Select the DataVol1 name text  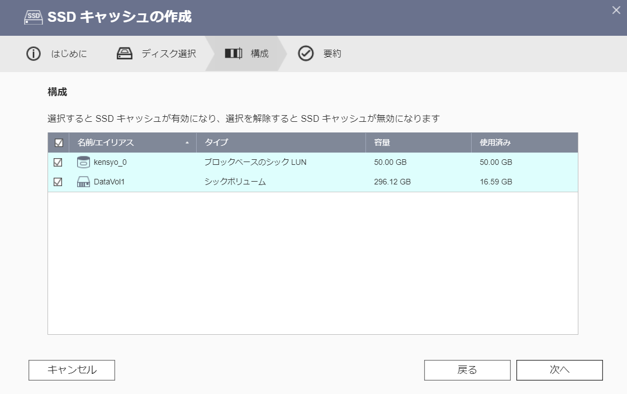(x=109, y=182)
